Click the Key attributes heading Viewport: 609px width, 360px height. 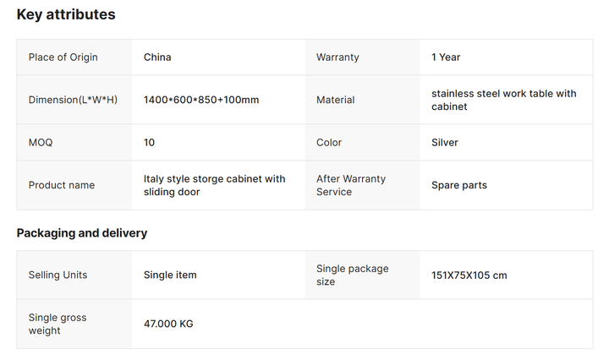66,14
